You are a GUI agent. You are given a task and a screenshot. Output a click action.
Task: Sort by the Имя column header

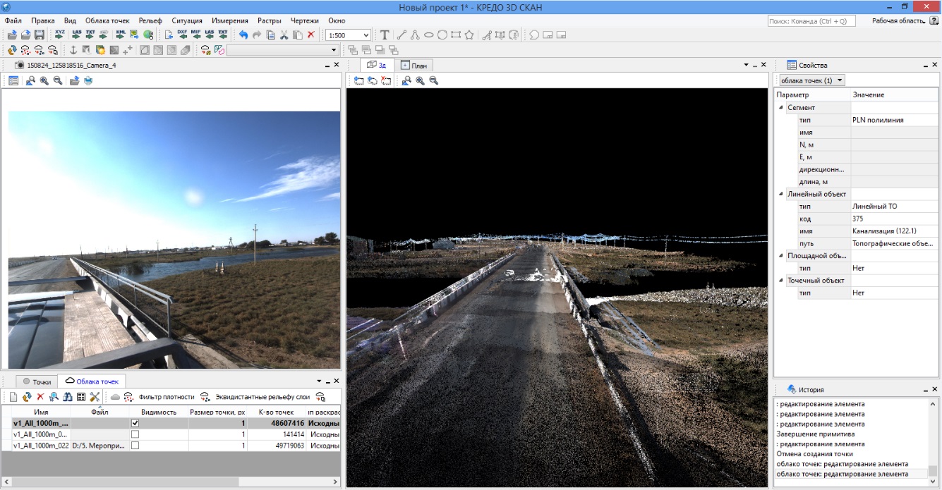coord(41,412)
